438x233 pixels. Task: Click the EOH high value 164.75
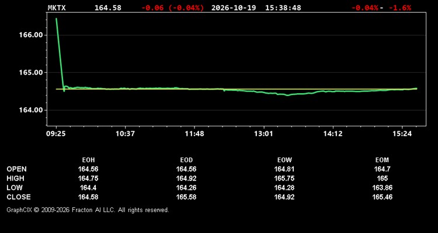click(88, 178)
